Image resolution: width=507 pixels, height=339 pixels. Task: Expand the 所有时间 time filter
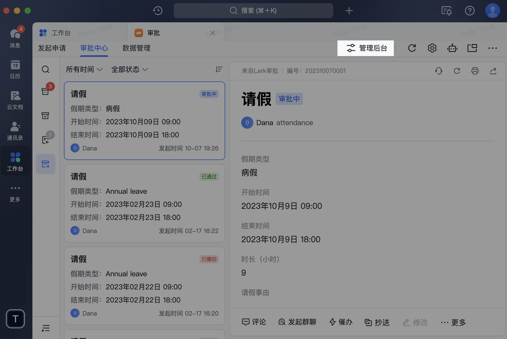[x=84, y=69]
